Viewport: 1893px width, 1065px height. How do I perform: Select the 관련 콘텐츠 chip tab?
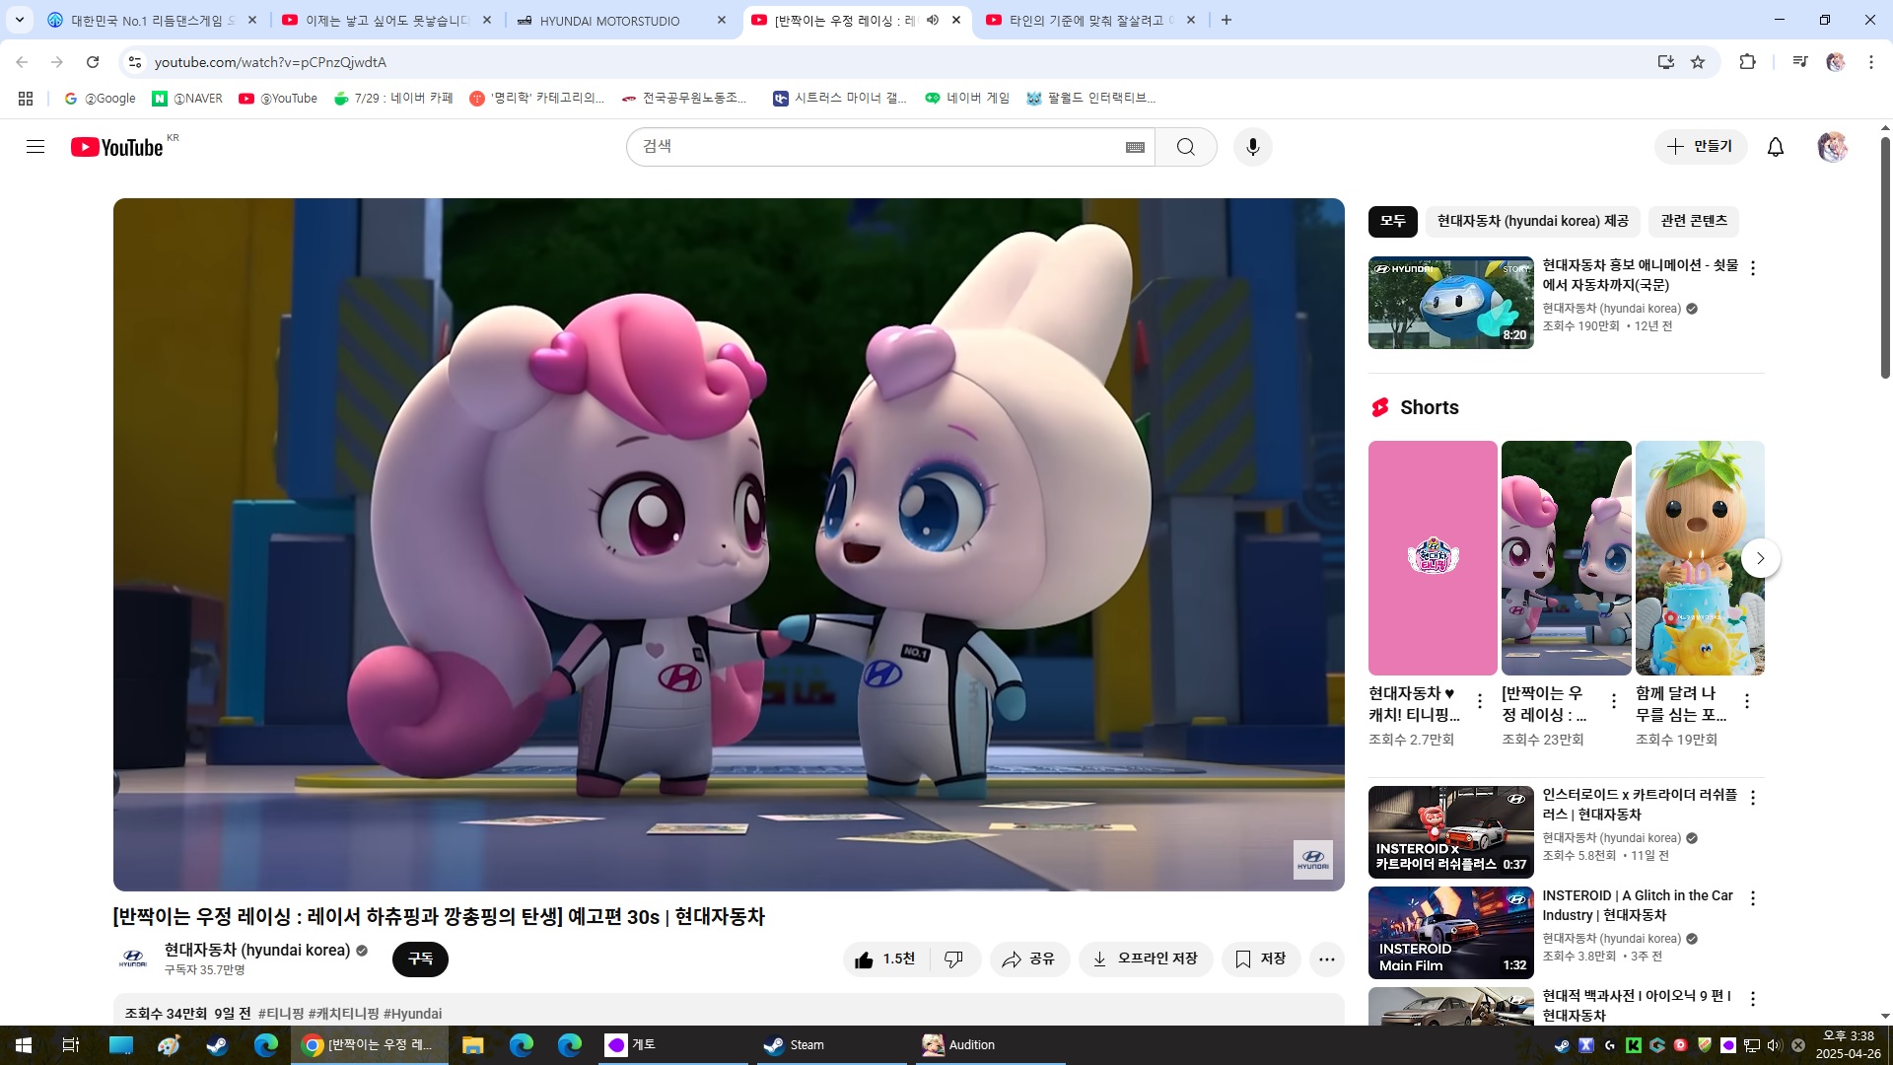coord(1693,222)
